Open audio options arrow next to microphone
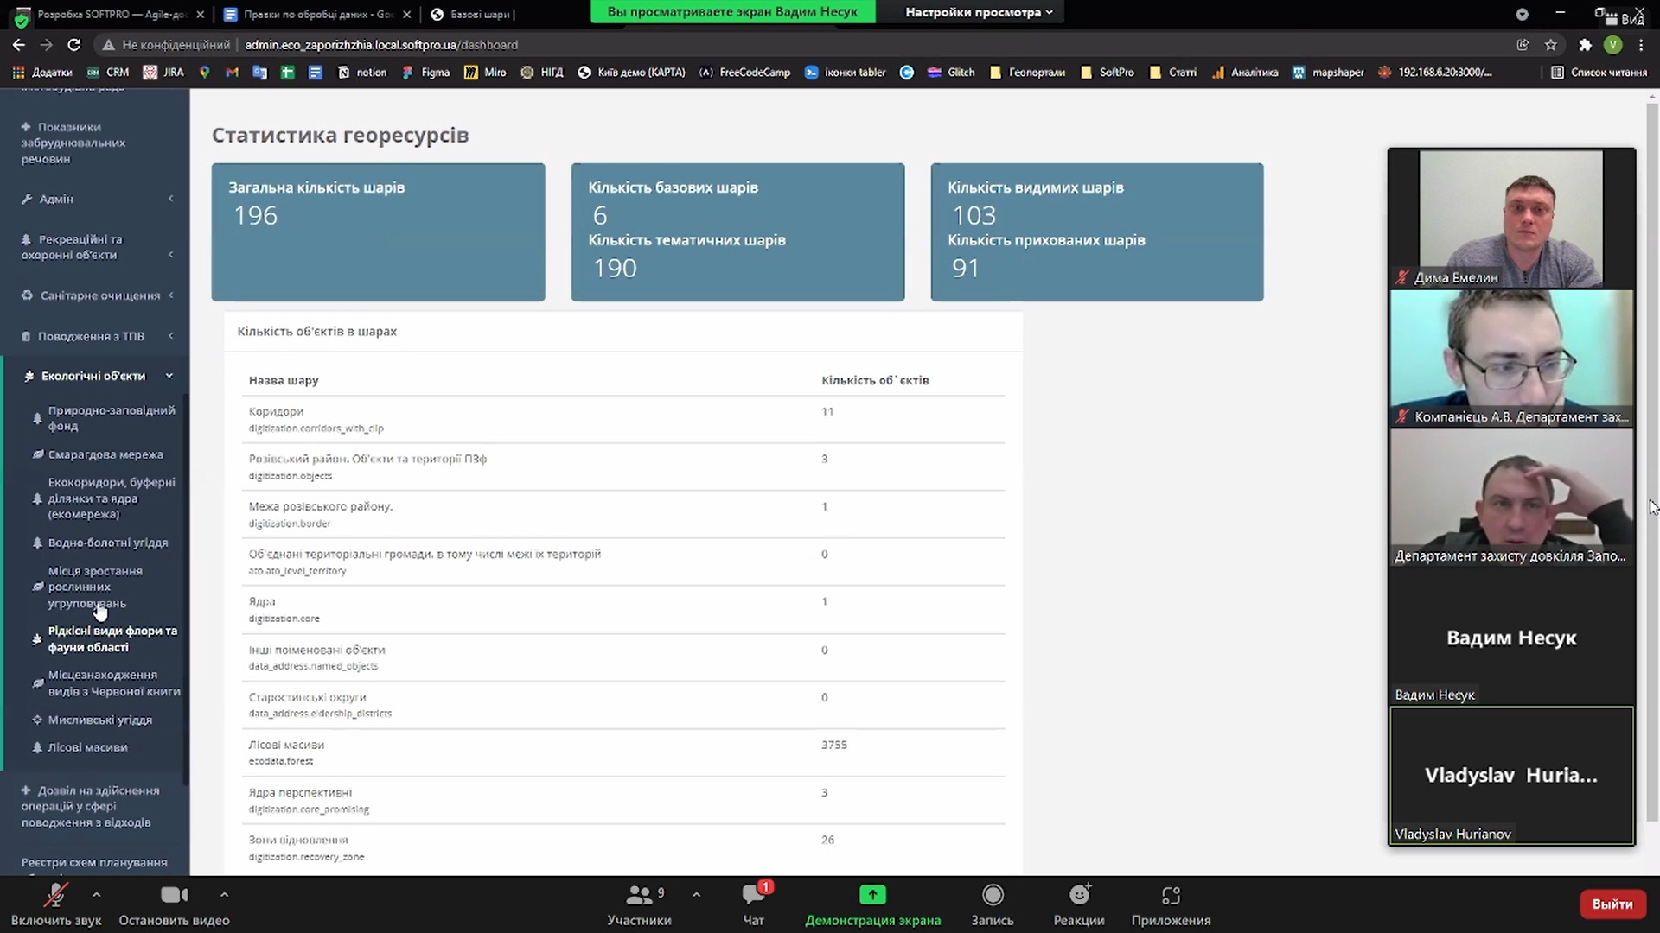Screen dimensions: 1660x933 click(96, 895)
